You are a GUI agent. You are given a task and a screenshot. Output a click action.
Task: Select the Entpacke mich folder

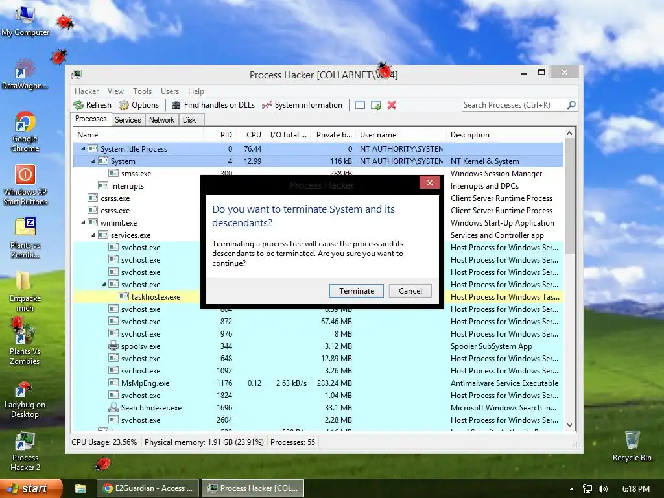(25, 291)
